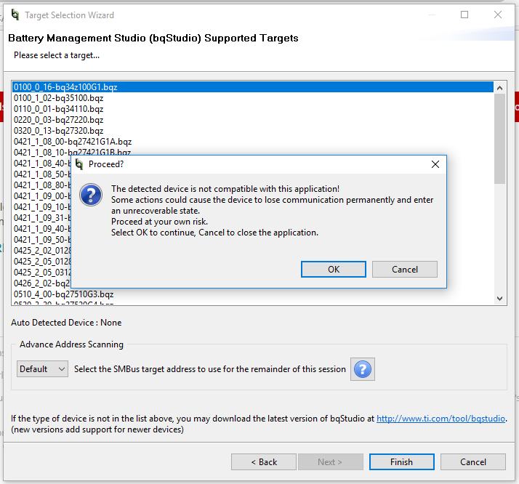Viewport: 519px width, 484px height.
Task: Open the Default address dropdown
Action: 42,369
